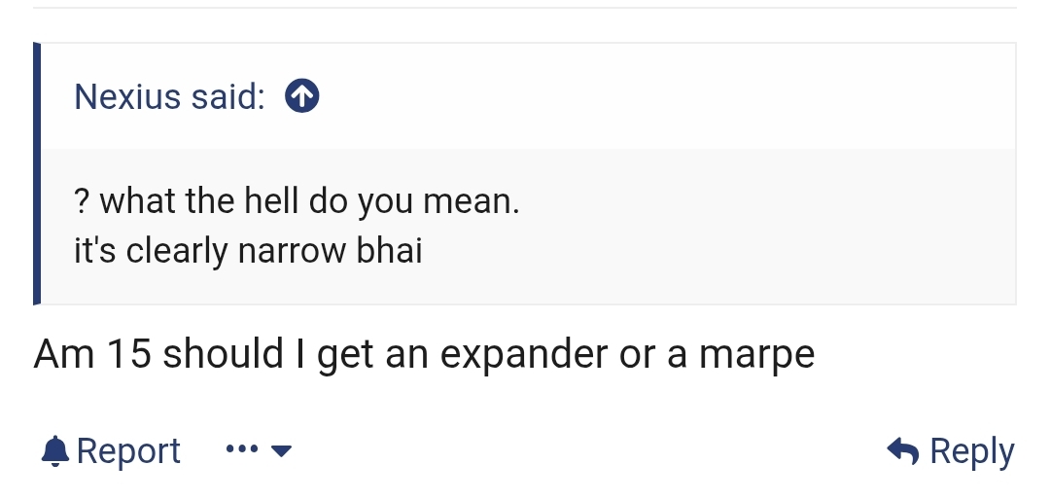Image resolution: width=1050 pixels, height=500 pixels.
Task: Open the three-dots more options menu
Action: pyautogui.click(x=241, y=450)
